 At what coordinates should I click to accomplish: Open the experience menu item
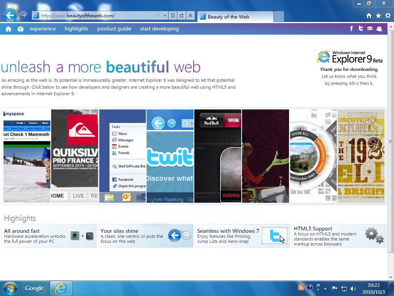(x=43, y=29)
